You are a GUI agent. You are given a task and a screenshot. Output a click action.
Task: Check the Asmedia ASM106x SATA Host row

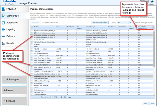pyautogui.click(x=32, y=76)
